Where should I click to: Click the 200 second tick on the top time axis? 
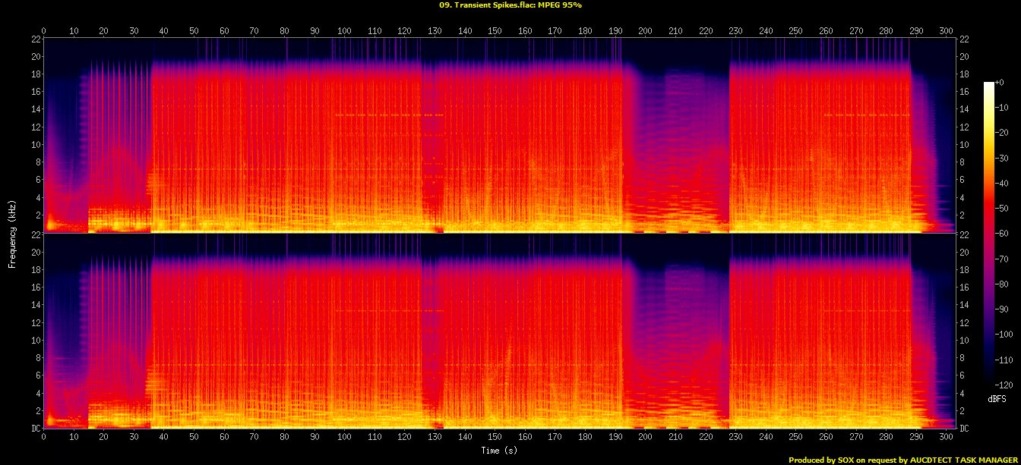point(645,31)
